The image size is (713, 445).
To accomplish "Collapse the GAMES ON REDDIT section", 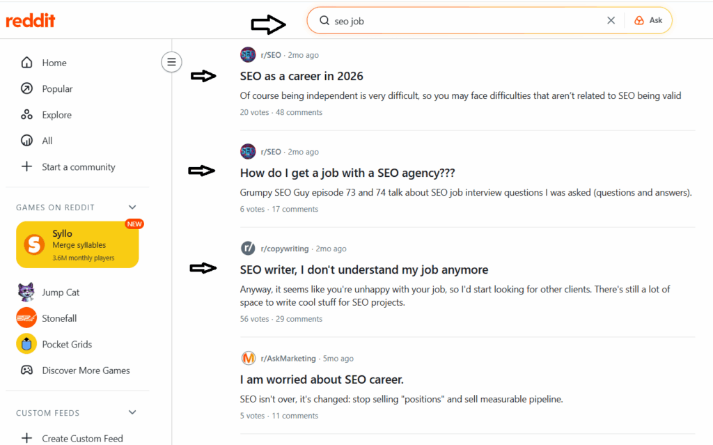I will pyautogui.click(x=132, y=207).
